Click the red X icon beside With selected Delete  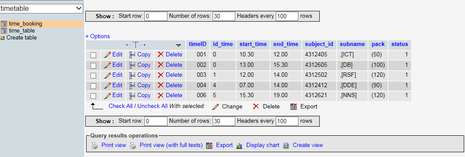256,106
